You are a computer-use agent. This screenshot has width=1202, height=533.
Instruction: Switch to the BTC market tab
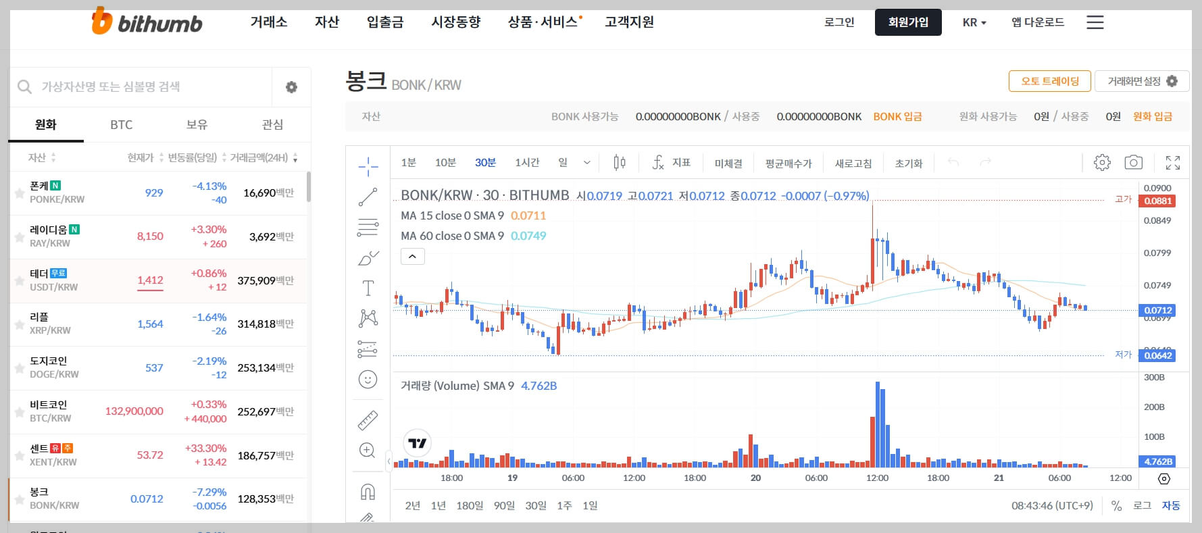[122, 124]
